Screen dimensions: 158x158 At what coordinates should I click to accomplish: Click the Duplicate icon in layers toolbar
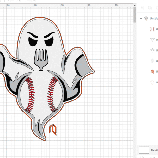click(150, 8)
